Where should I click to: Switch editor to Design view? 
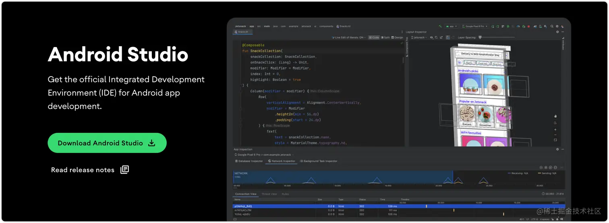[397, 37]
